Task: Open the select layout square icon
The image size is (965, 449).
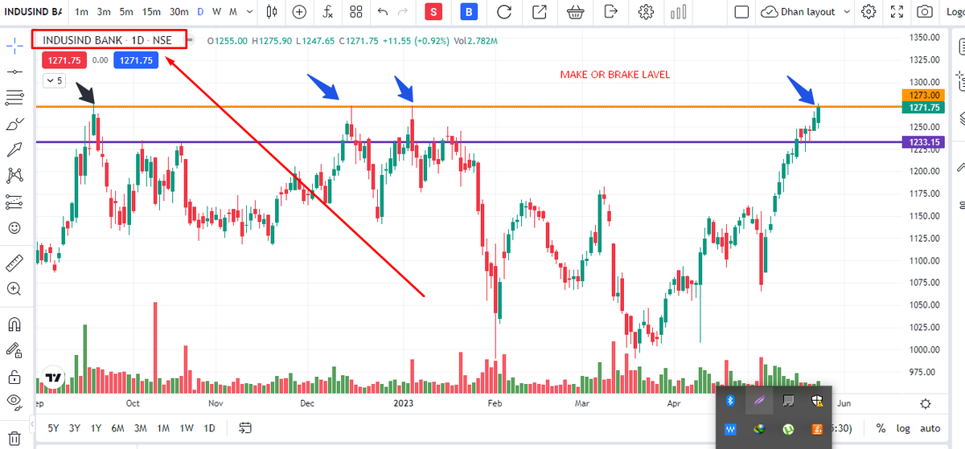Action: 741,12
